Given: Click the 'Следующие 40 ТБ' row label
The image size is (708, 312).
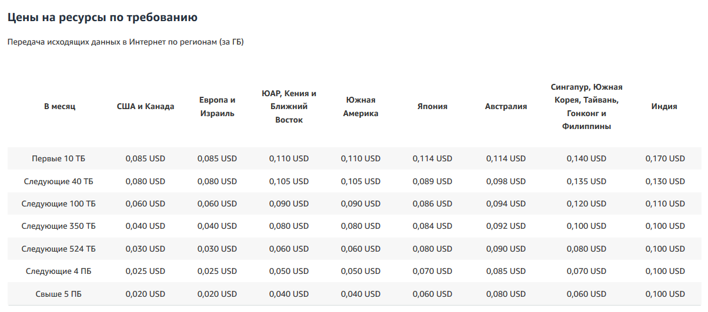Looking at the screenshot, I should [59, 181].
